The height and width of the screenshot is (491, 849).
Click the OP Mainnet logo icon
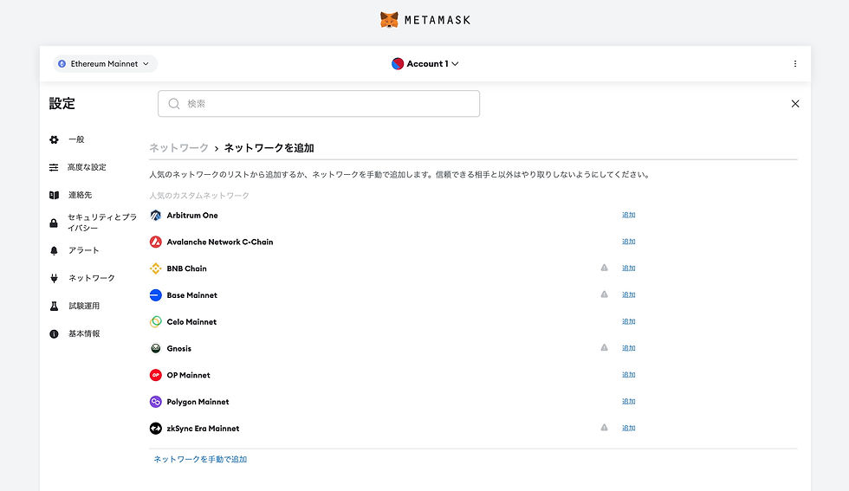pyautogui.click(x=155, y=375)
